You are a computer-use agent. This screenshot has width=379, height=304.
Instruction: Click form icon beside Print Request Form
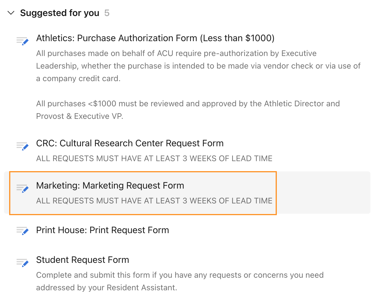[x=22, y=231]
